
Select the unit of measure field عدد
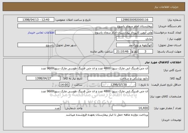[x=43, y=108]
